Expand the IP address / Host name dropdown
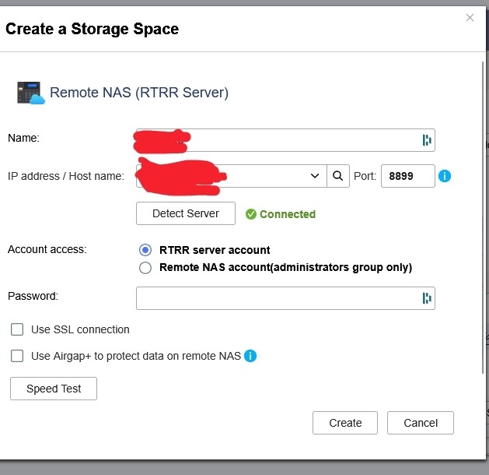This screenshot has width=489, height=475. click(x=315, y=177)
